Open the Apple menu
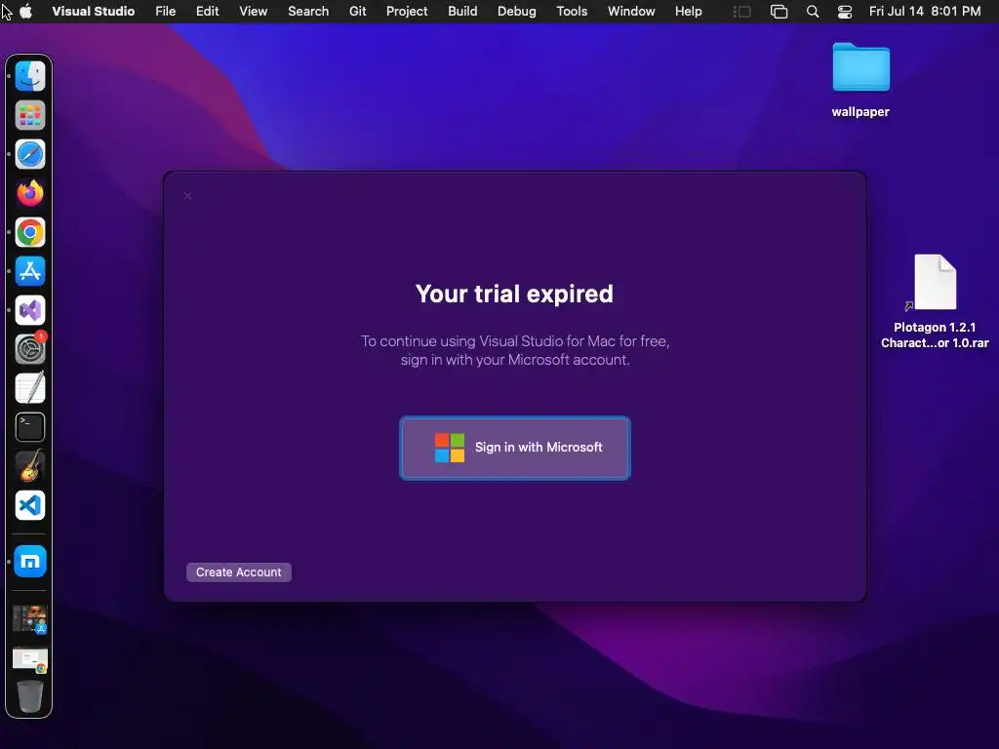Screen dimensions: 999x749 [26, 12]
